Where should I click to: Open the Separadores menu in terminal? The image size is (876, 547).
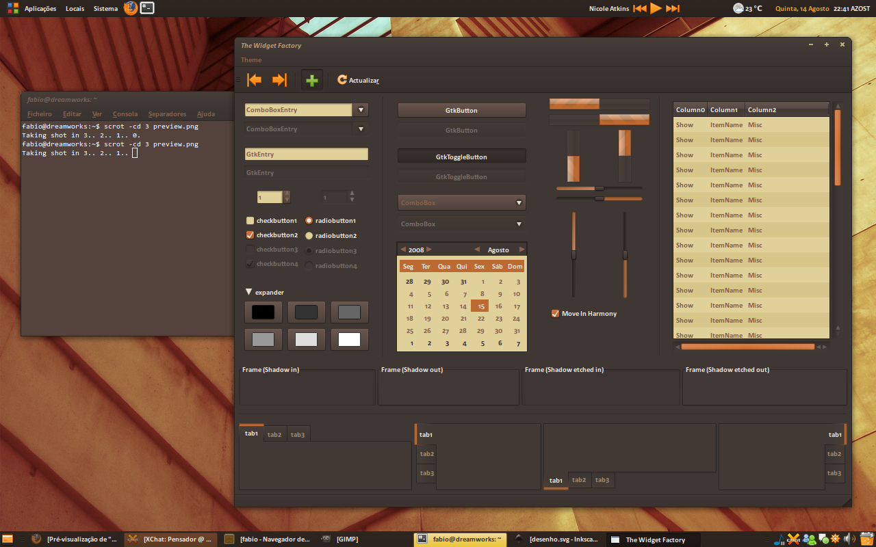click(x=167, y=114)
